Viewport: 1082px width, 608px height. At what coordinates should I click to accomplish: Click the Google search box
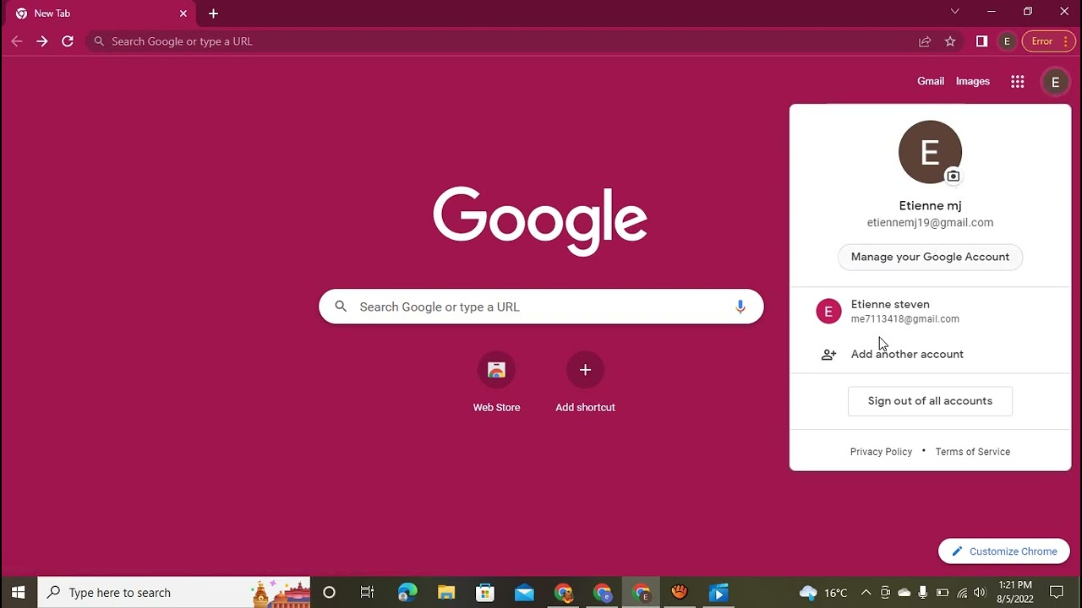(x=541, y=307)
